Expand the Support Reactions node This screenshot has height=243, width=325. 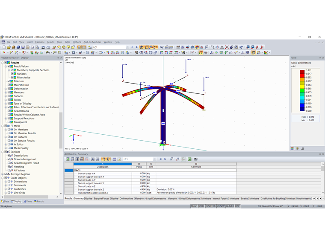point(6,119)
